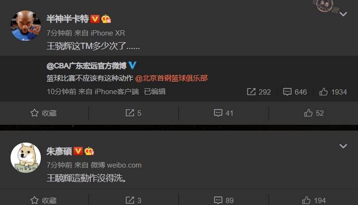358x205 pixels.
Task: Like the quoted post with 1934 likes
Action: 333,92
